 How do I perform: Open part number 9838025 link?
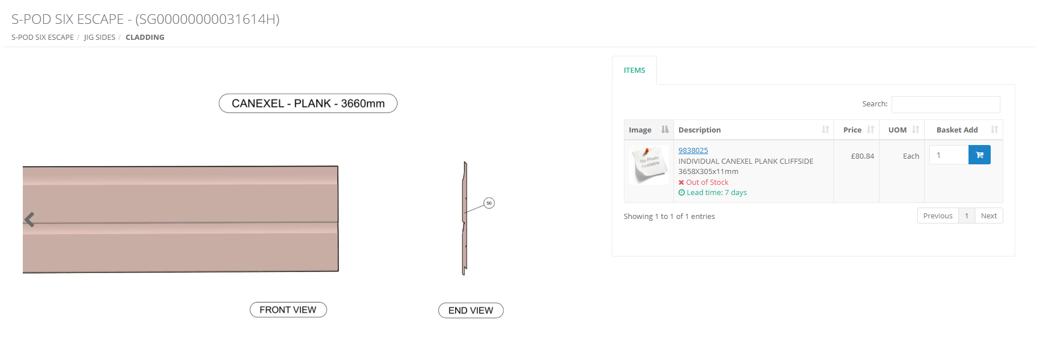pos(693,150)
